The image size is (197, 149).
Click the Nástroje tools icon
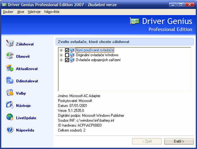click(10, 105)
